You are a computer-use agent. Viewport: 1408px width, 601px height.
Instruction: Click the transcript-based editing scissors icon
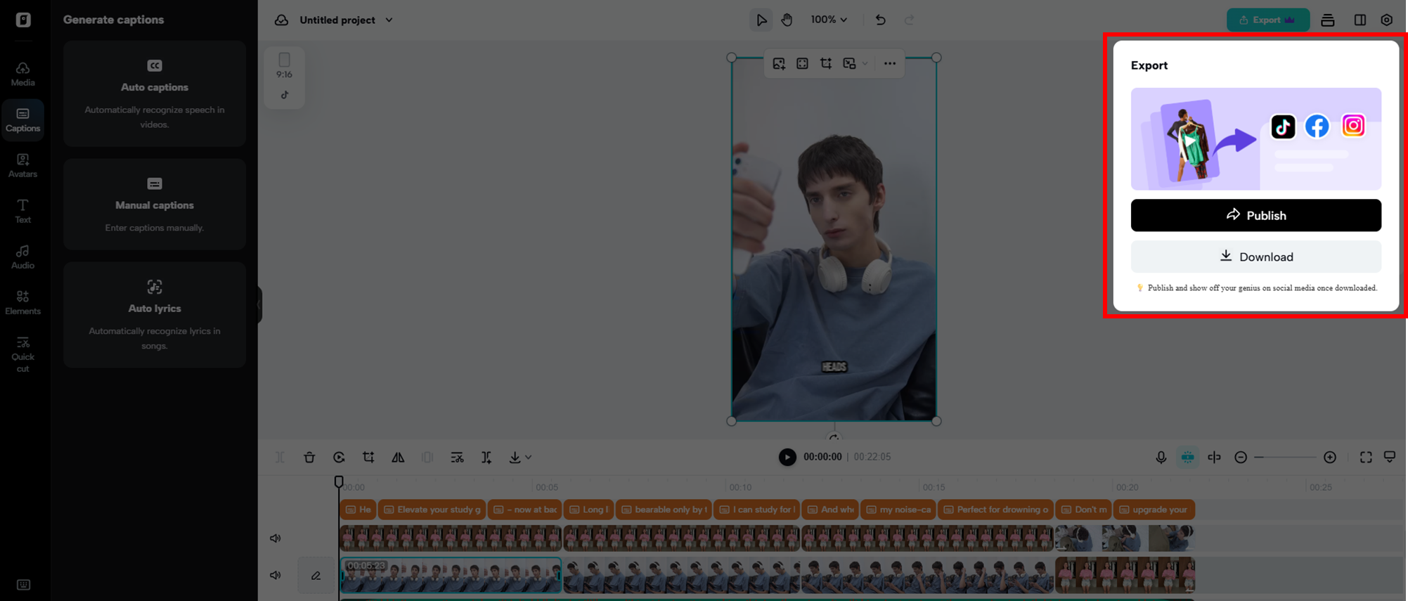[x=457, y=458]
